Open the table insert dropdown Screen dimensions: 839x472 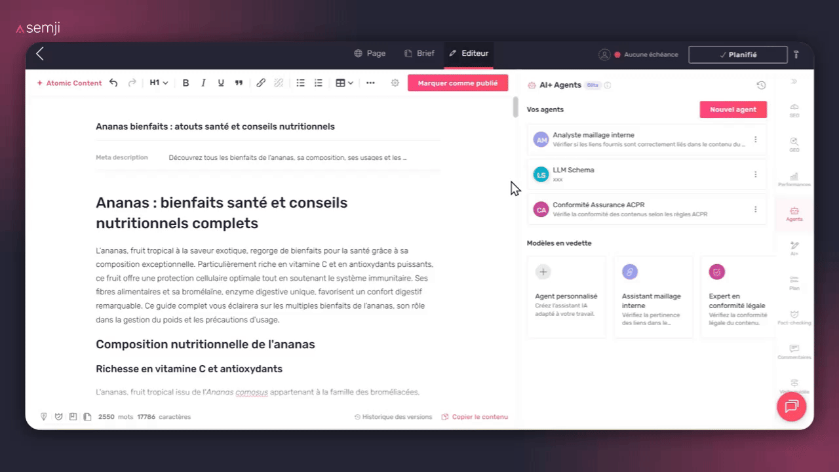coord(343,83)
